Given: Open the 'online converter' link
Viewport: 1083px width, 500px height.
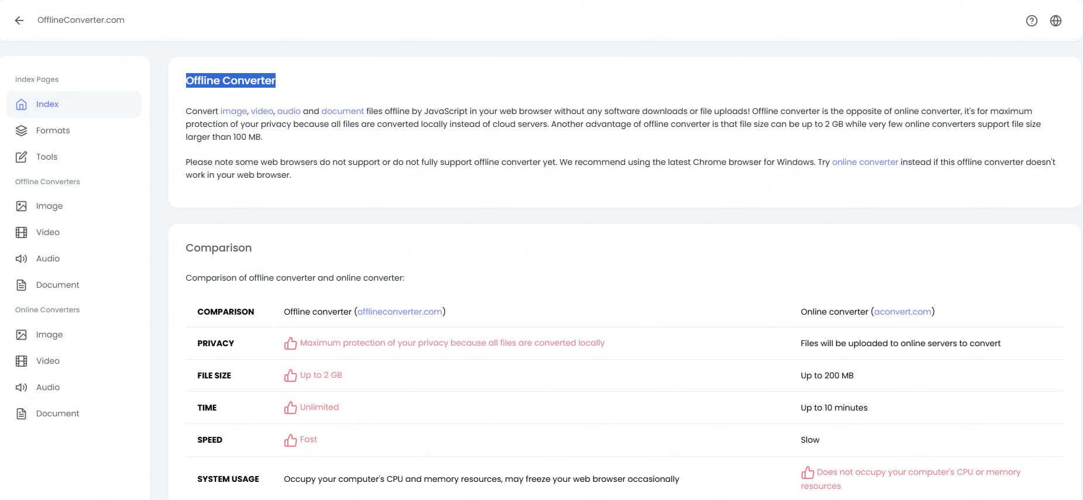Looking at the screenshot, I should point(865,162).
